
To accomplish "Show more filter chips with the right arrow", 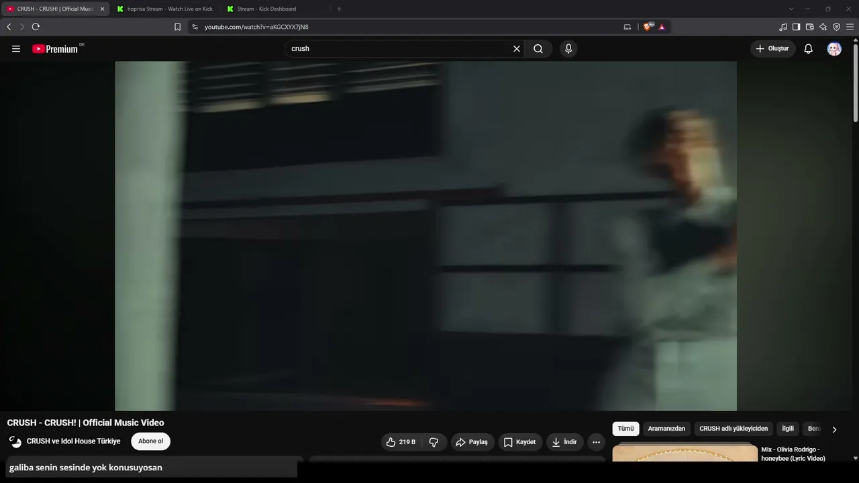I will [x=834, y=429].
